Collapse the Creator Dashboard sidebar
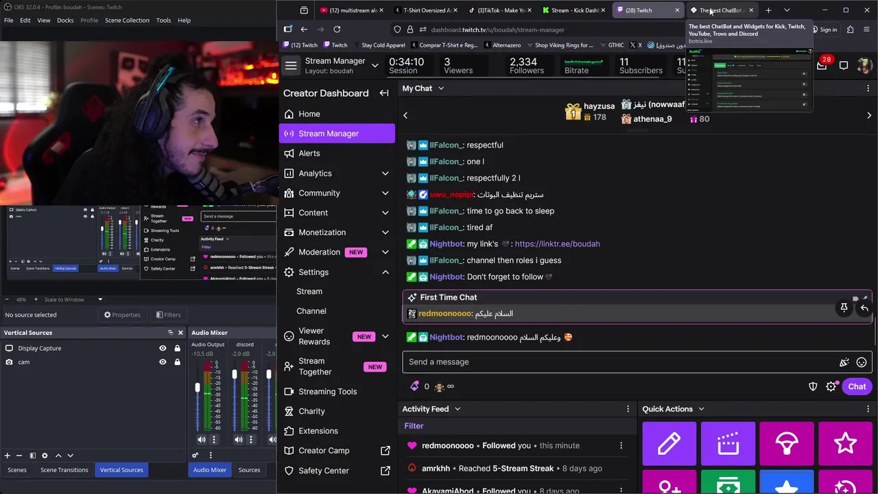The image size is (878, 494). [x=384, y=93]
